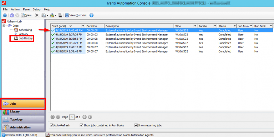Select the job started 4/18/2019 3:36:53 PM

coord(162,39)
